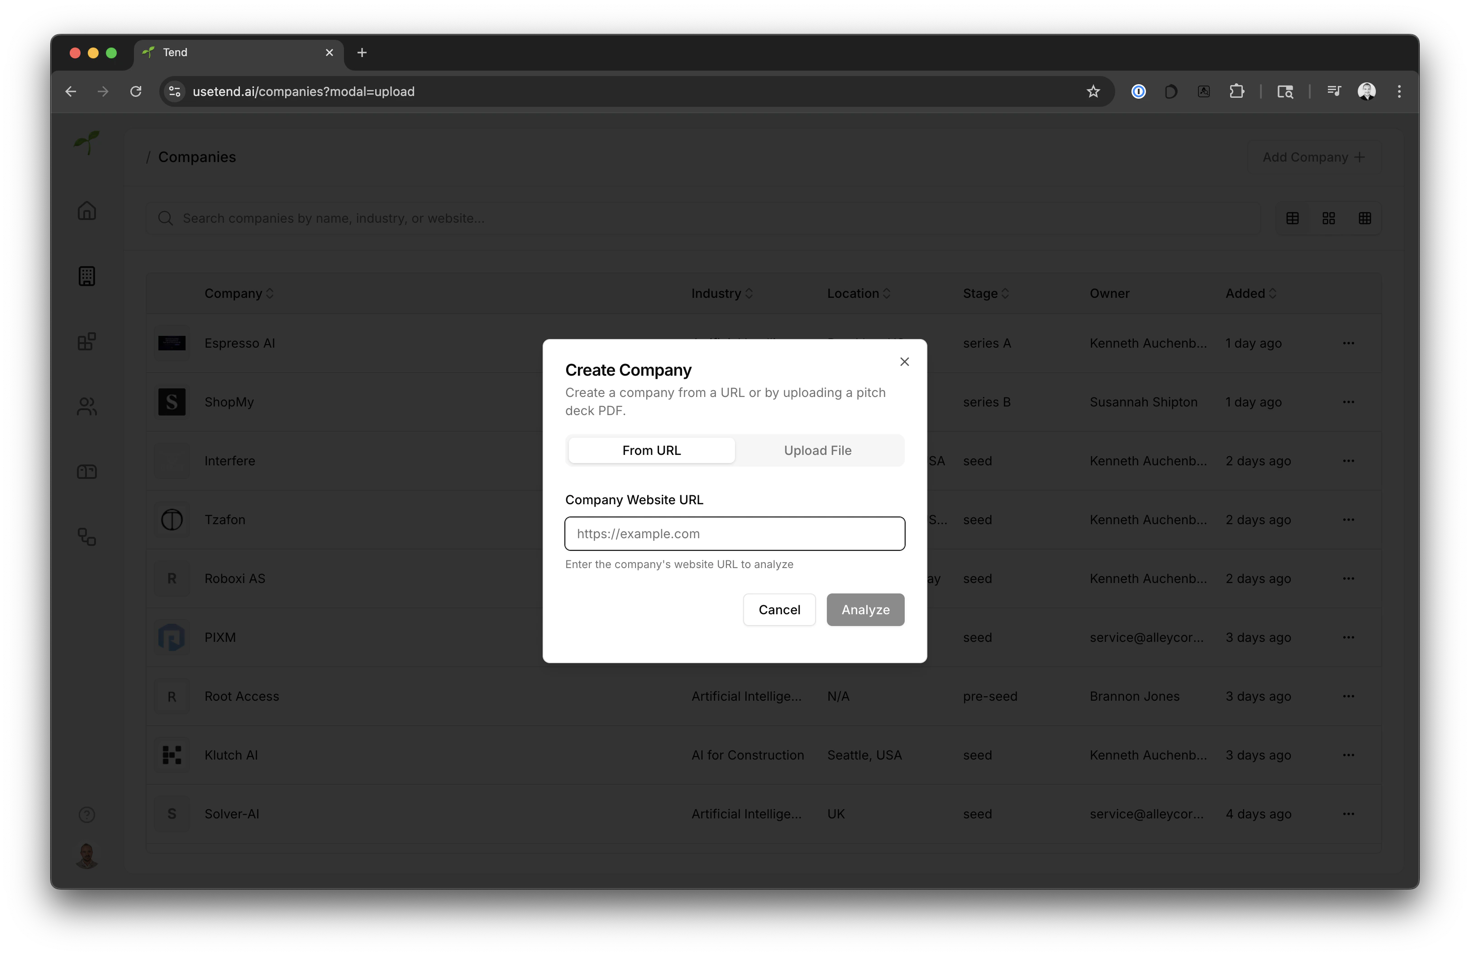Switch to table view layout
Image resolution: width=1470 pixels, height=956 pixels.
tap(1293, 218)
